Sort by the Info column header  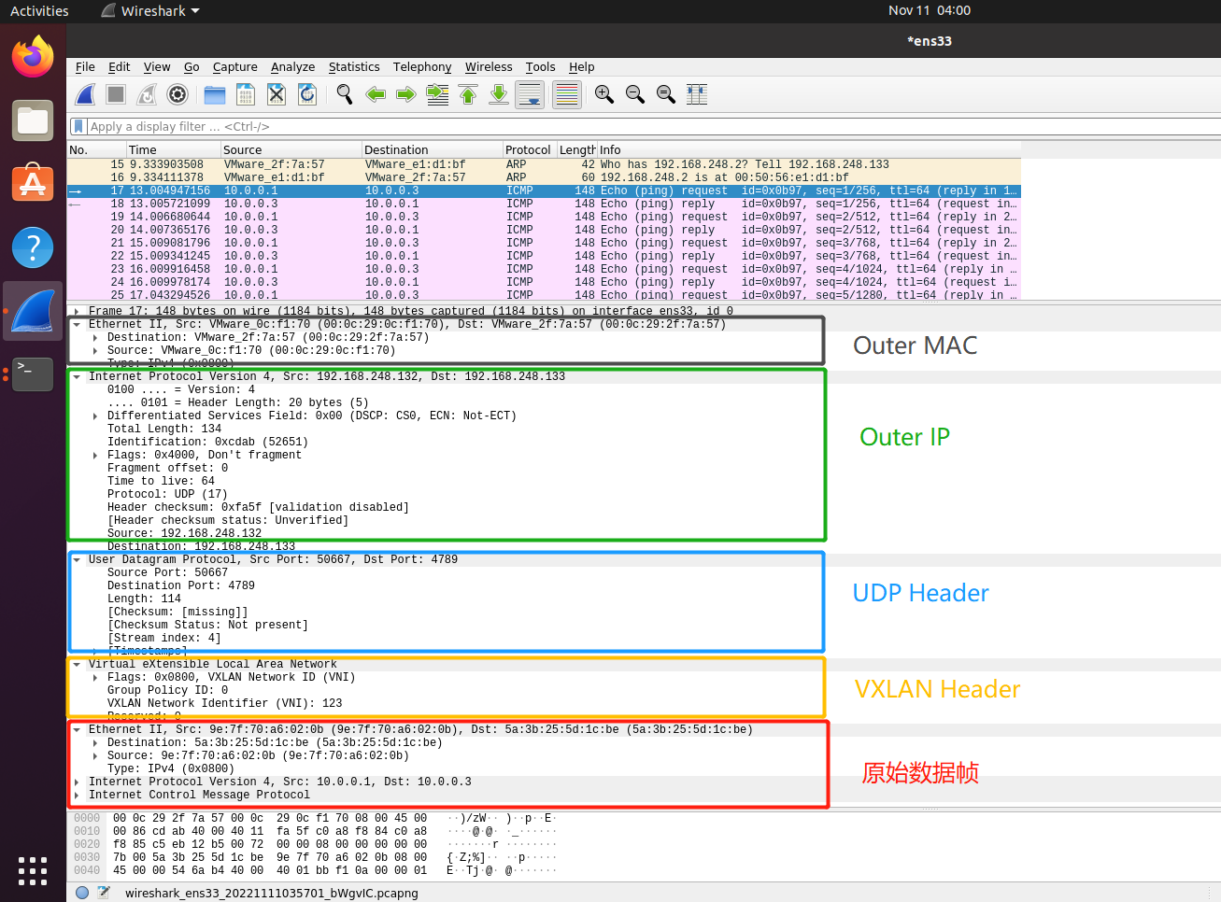(808, 149)
